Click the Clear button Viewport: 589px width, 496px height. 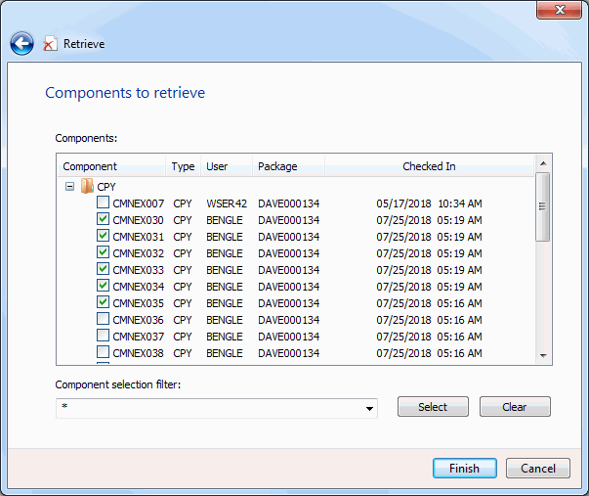point(515,406)
